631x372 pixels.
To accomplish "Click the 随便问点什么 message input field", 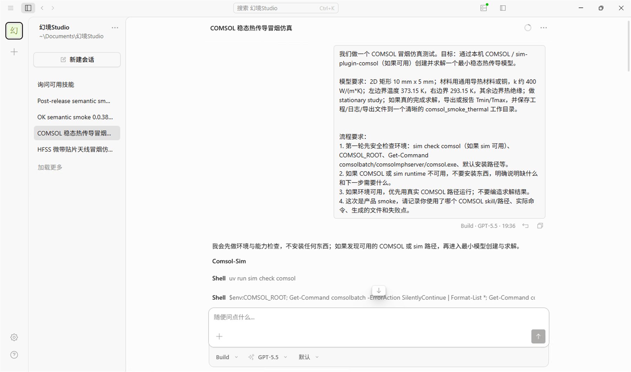I will (x=379, y=317).
